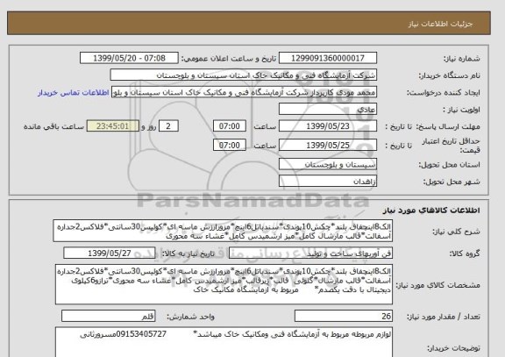This screenshot has height=357, width=505.
Task: Click the remaining days field showing 2
Action: 168,126
